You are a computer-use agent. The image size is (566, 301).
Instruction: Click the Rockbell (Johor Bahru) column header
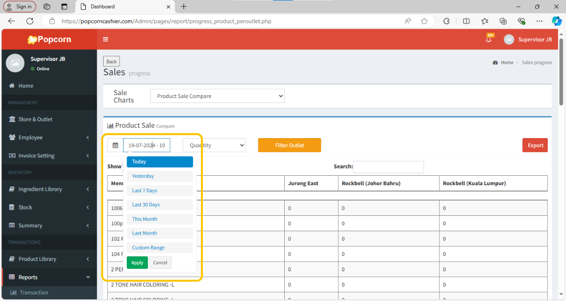coord(389,183)
